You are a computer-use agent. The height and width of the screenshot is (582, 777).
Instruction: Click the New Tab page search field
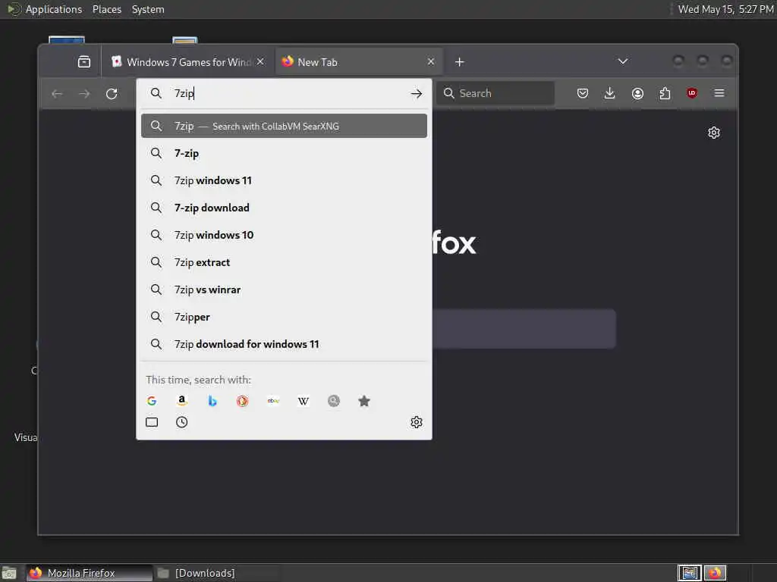click(524, 329)
